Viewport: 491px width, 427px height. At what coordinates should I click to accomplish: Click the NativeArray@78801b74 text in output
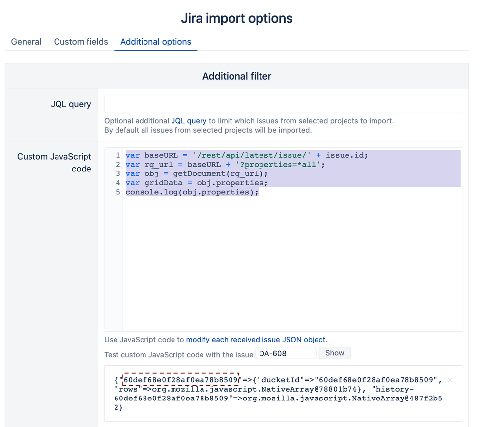coord(309,389)
